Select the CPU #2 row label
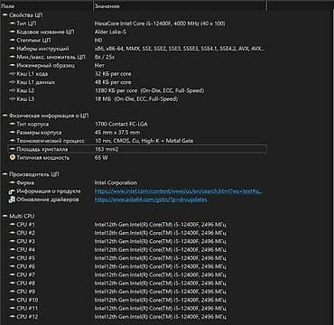The image size is (334, 325). click(26, 233)
